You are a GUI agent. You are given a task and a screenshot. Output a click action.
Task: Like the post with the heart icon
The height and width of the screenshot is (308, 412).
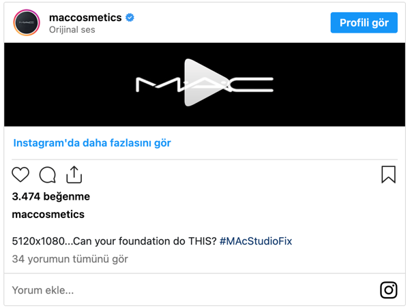(x=20, y=174)
